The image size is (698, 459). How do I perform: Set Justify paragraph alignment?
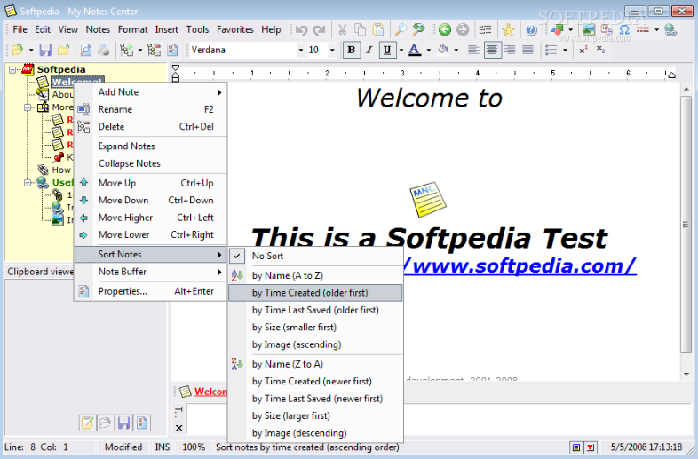click(x=527, y=50)
